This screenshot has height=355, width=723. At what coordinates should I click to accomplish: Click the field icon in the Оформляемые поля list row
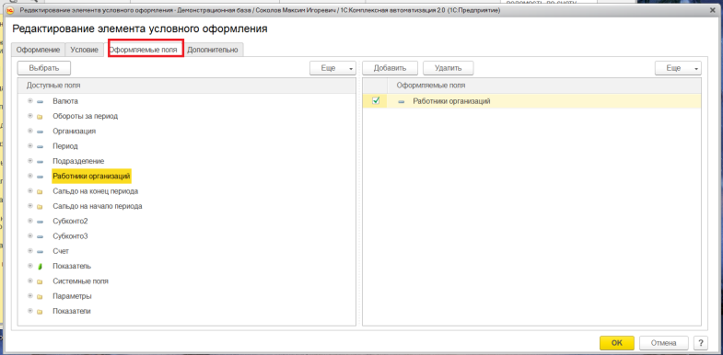coord(402,102)
